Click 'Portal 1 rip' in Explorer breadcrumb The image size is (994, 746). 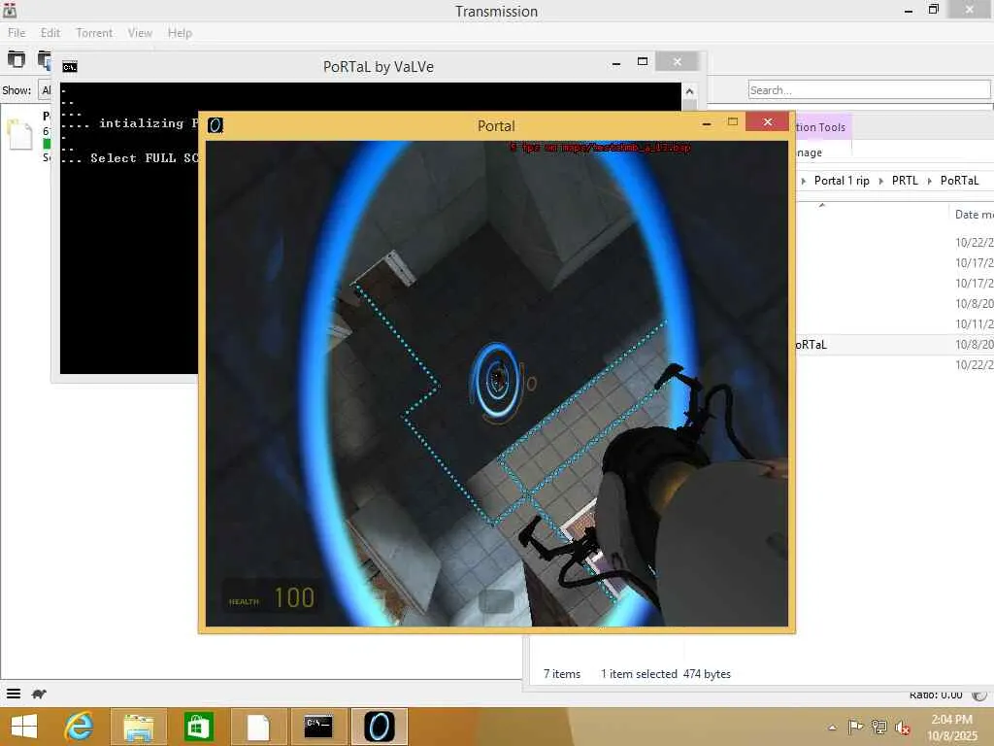coord(842,181)
